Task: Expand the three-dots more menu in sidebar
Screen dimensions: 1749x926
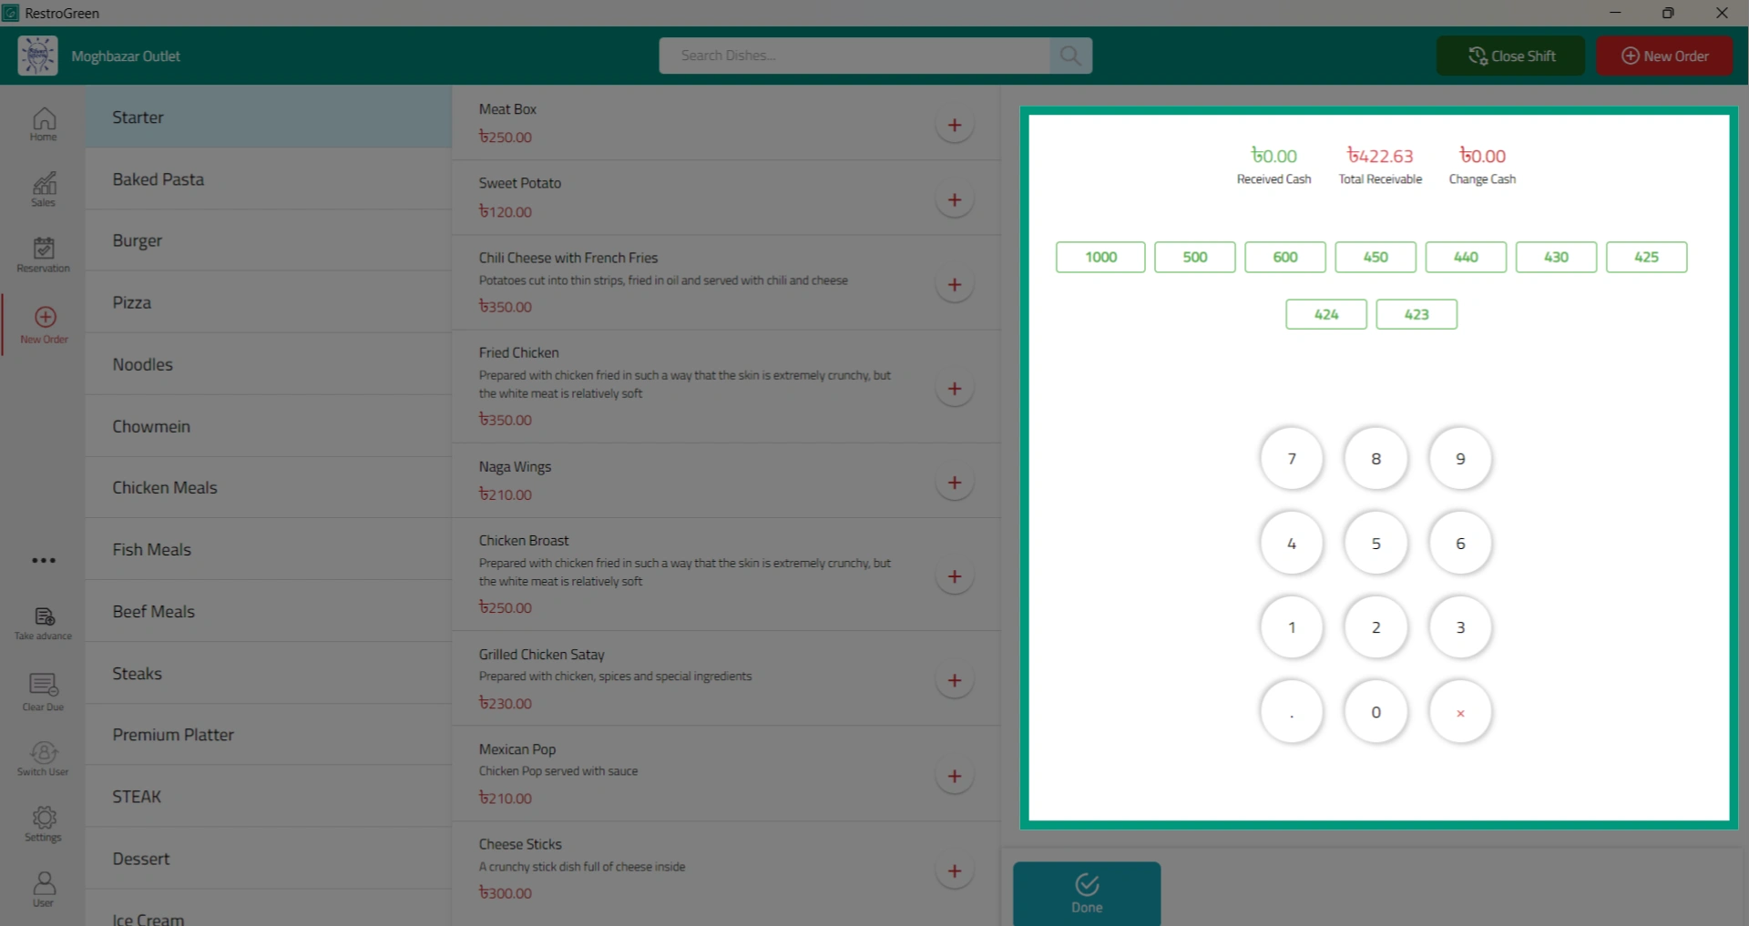Action: click(44, 560)
